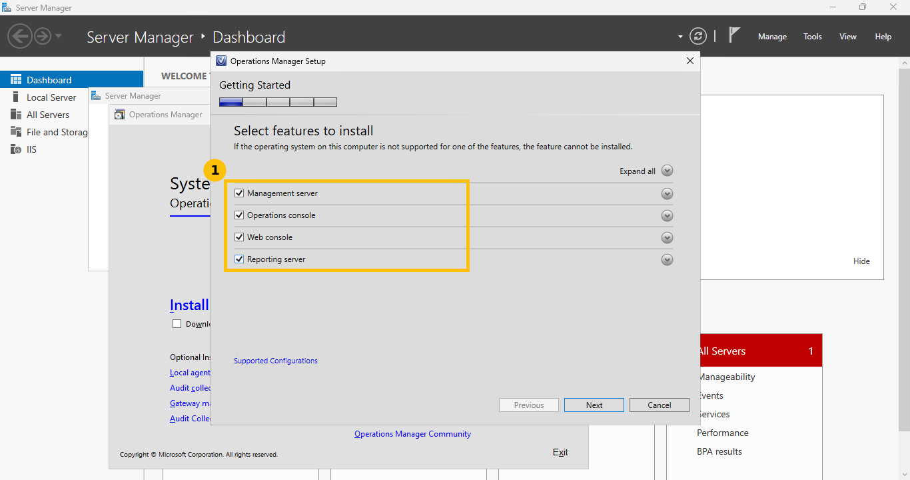The image size is (910, 480).
Task: Toggle the Web console checkbox
Action: [240, 237]
